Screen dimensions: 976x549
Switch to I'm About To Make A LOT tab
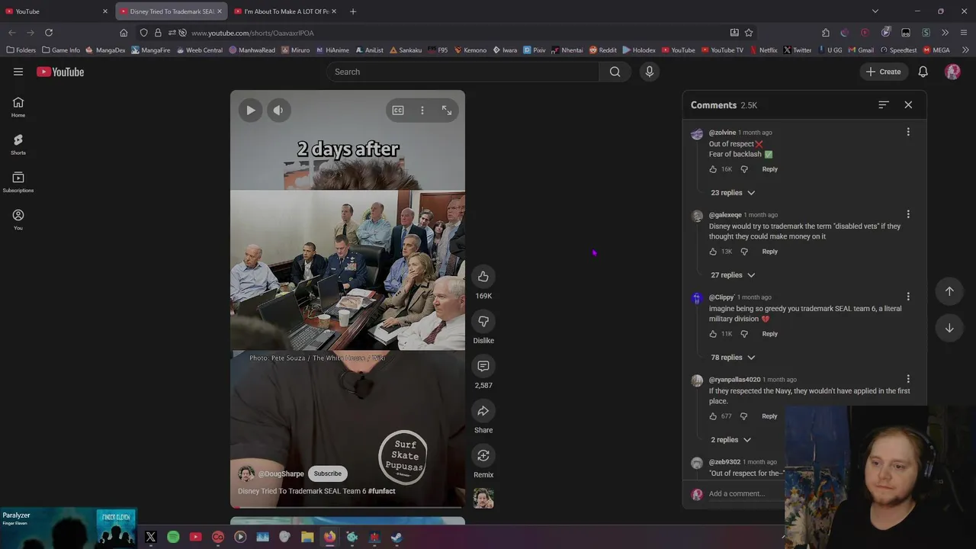pyautogui.click(x=286, y=11)
